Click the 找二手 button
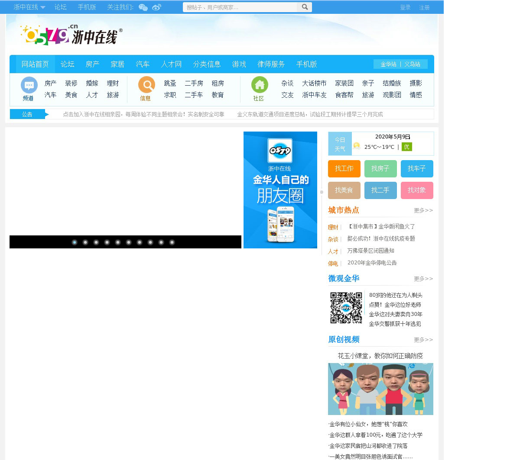Image resolution: width=520 pixels, height=460 pixels. (x=380, y=190)
